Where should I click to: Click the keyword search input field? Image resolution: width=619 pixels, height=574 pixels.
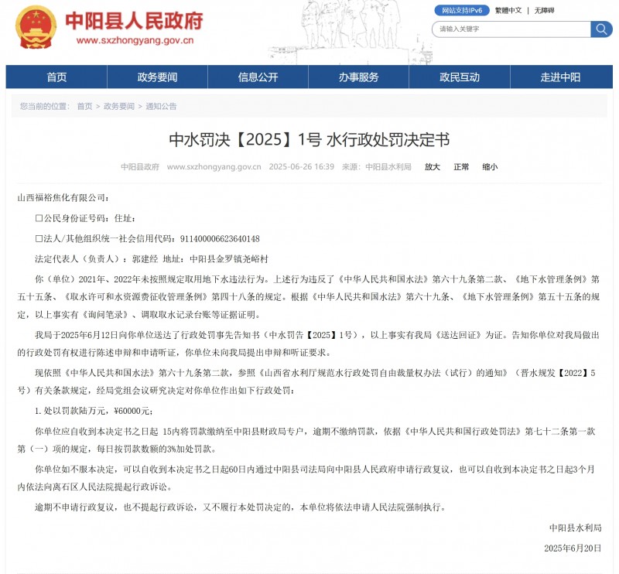pyautogui.click(x=511, y=29)
